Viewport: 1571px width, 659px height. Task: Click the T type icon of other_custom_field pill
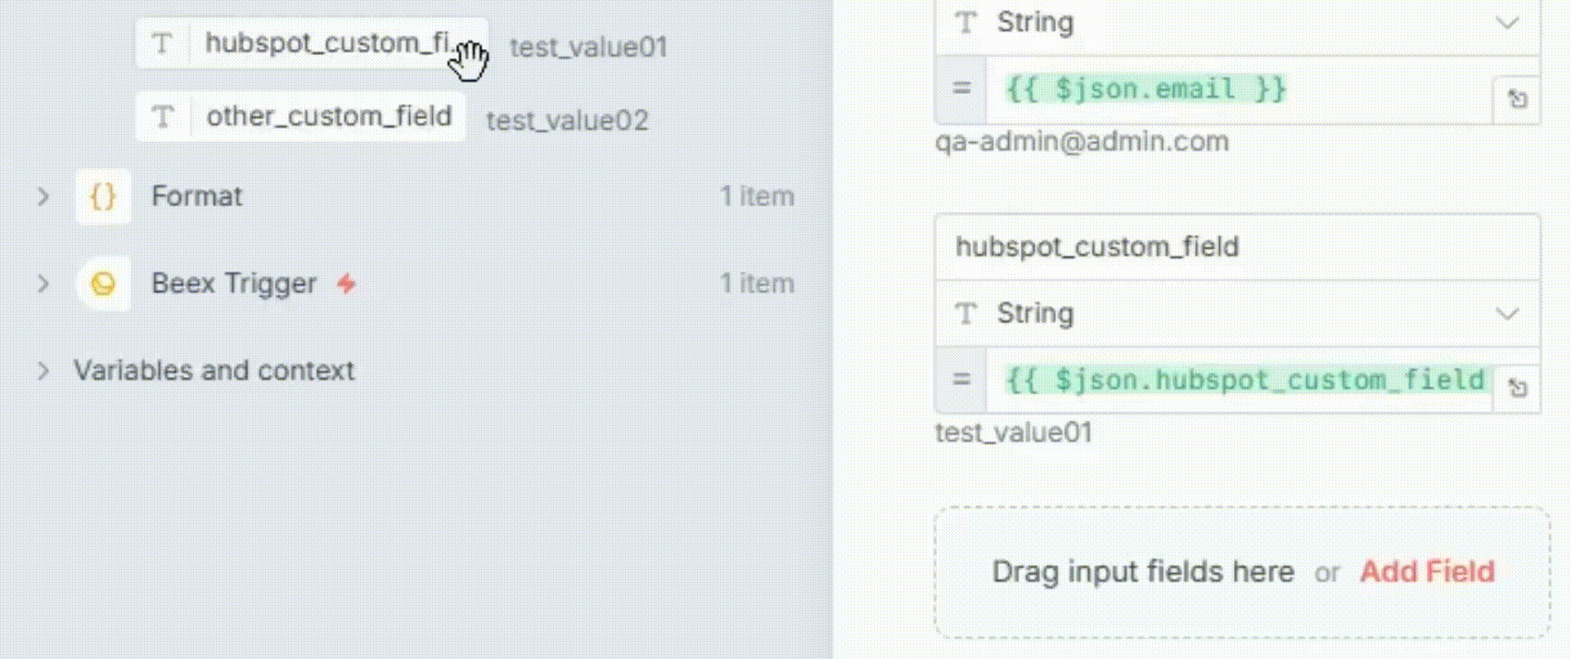click(163, 117)
